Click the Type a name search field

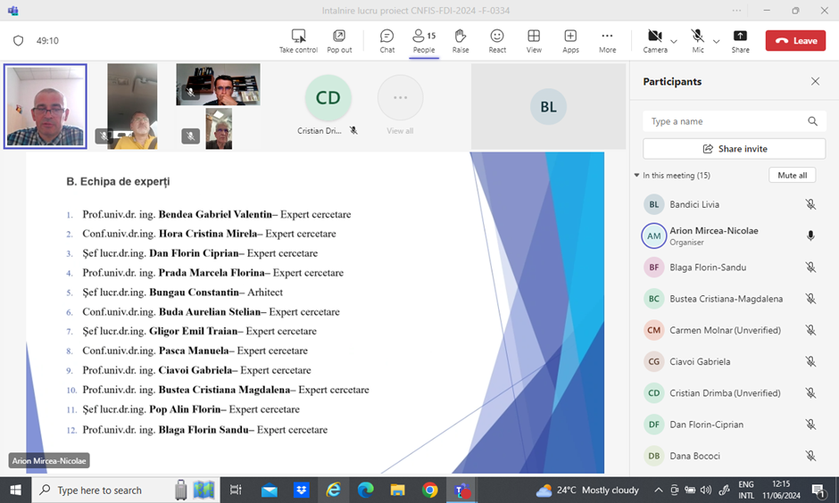coord(725,121)
